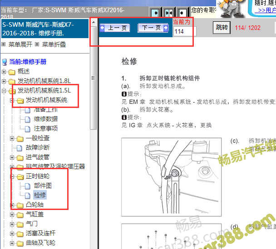Expand the 气缸盖 folder node
276x249 pixels.
(12, 215)
